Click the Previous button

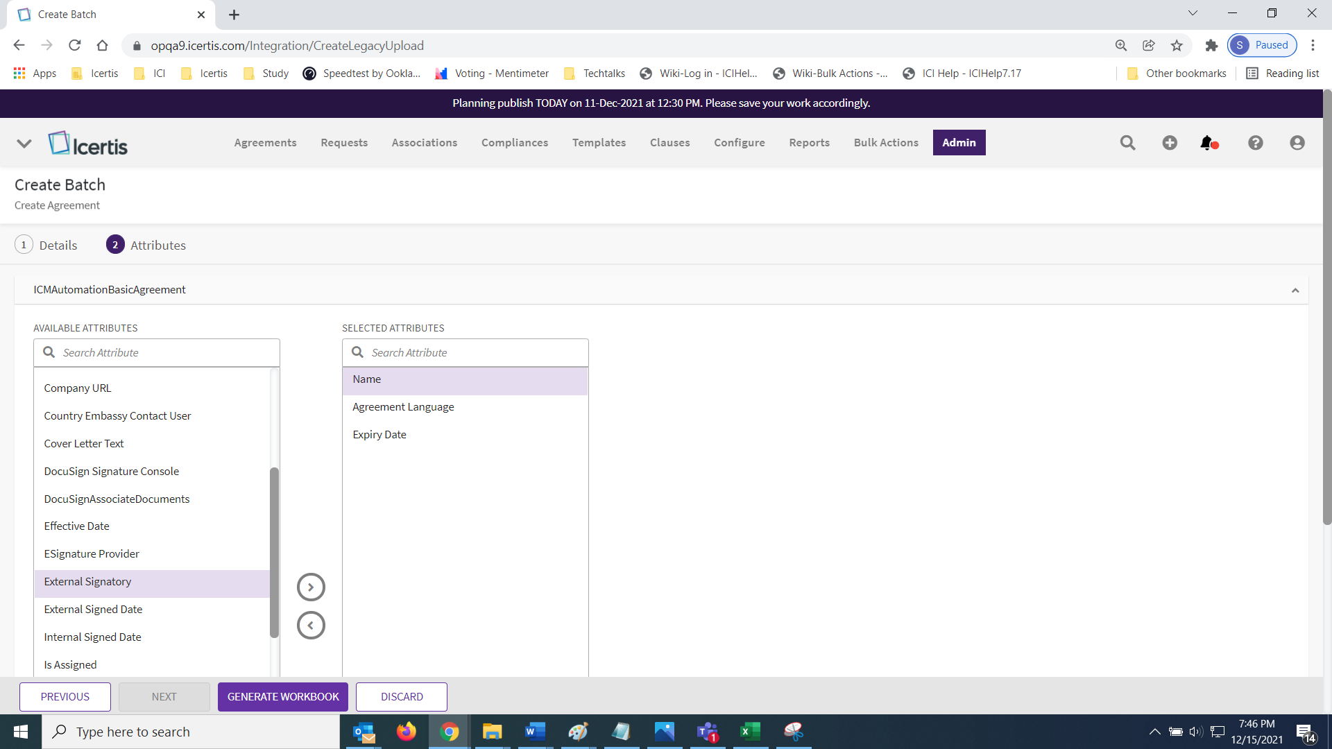click(65, 697)
